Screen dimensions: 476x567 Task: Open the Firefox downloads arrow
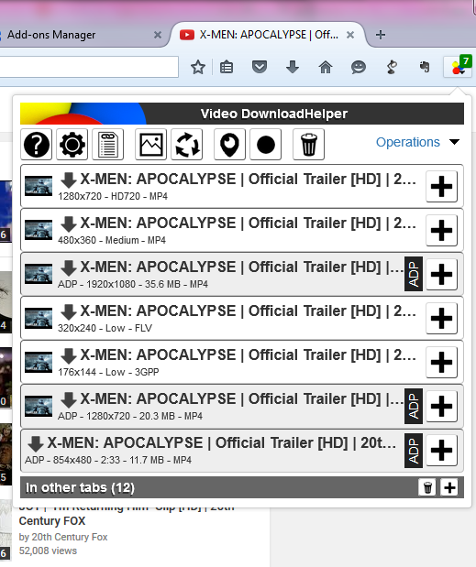point(293,67)
